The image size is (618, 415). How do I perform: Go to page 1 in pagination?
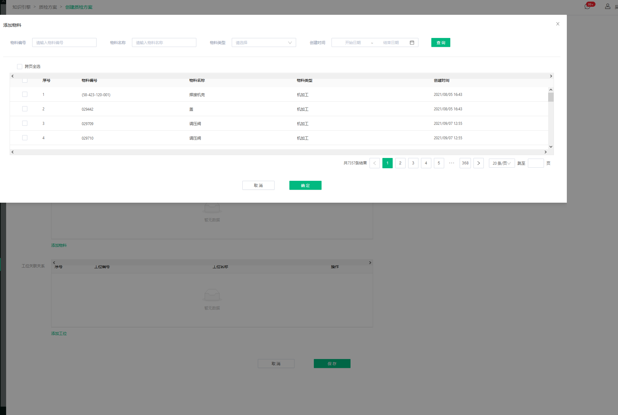(x=388, y=163)
